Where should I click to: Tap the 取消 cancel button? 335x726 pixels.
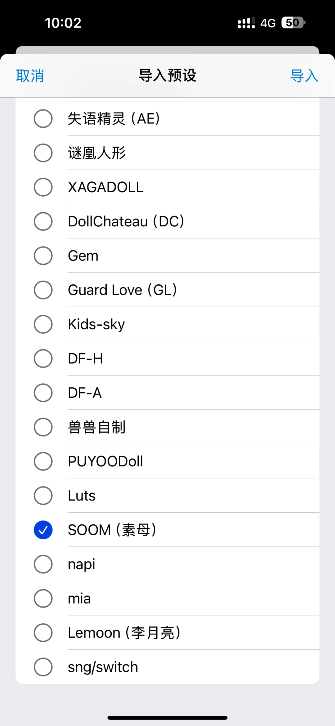point(30,76)
